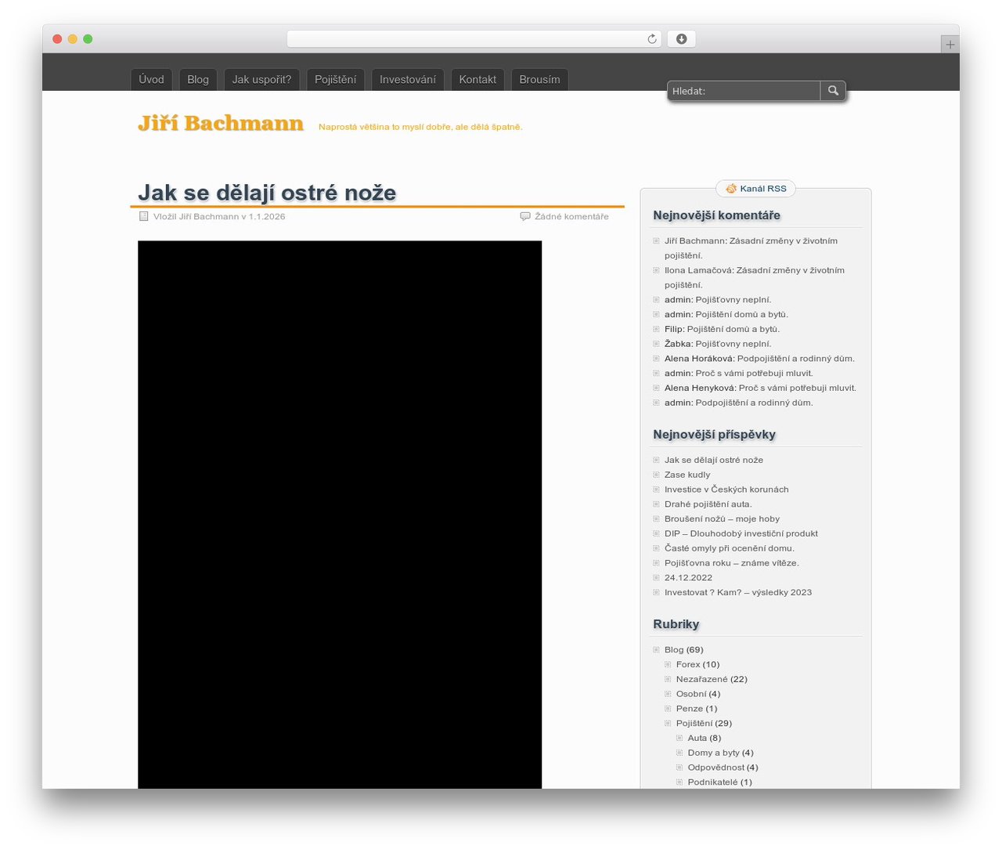The width and height of the screenshot is (1002, 849).
Task: Open post 'Investice v Českých korunách'
Action: click(x=726, y=490)
